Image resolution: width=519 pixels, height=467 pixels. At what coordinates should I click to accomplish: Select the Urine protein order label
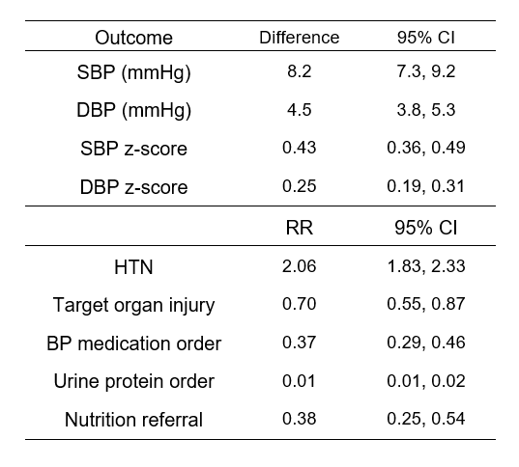[133, 381]
